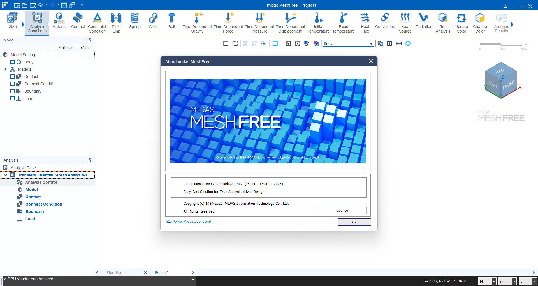538x286 pixels.
Task: Open the J energy unit dropdown
Action: (535, 281)
